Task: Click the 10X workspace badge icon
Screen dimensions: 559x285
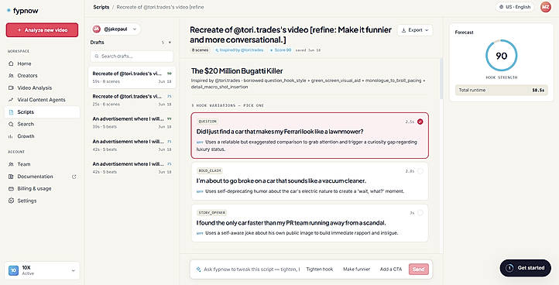Action: [13, 270]
